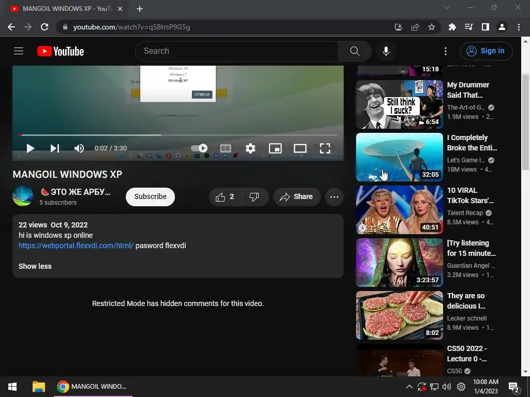Switch to theater mode
The width and height of the screenshot is (530, 397).
(x=300, y=148)
